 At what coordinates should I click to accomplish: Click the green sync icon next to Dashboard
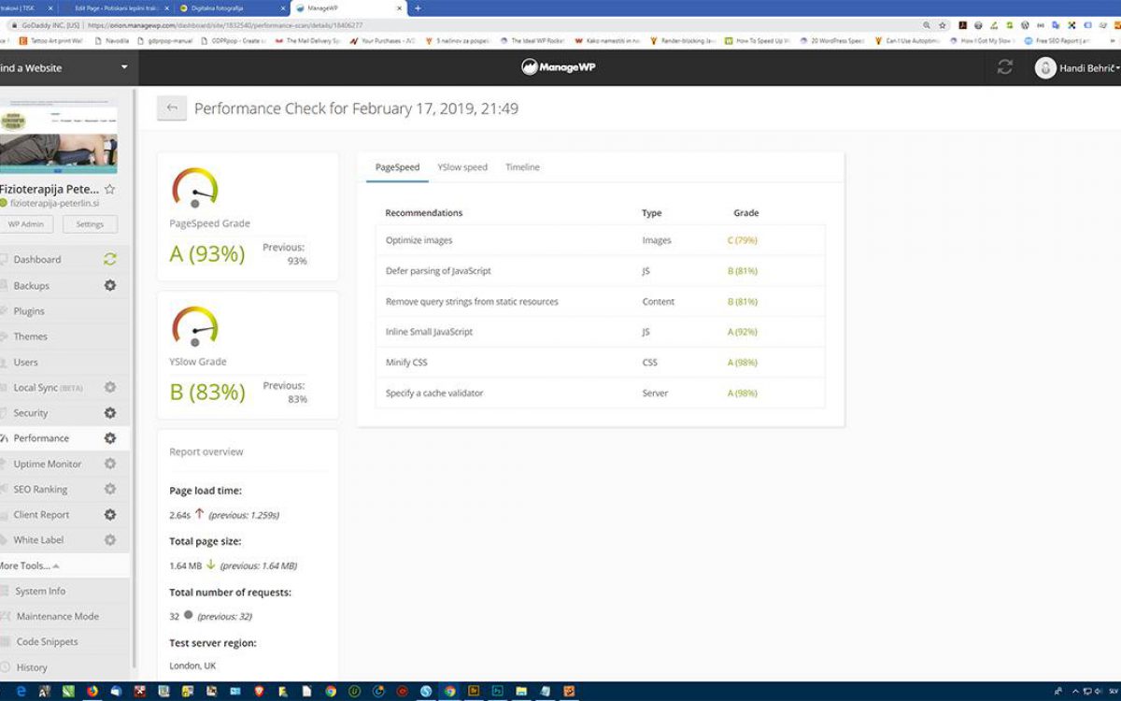[110, 260]
